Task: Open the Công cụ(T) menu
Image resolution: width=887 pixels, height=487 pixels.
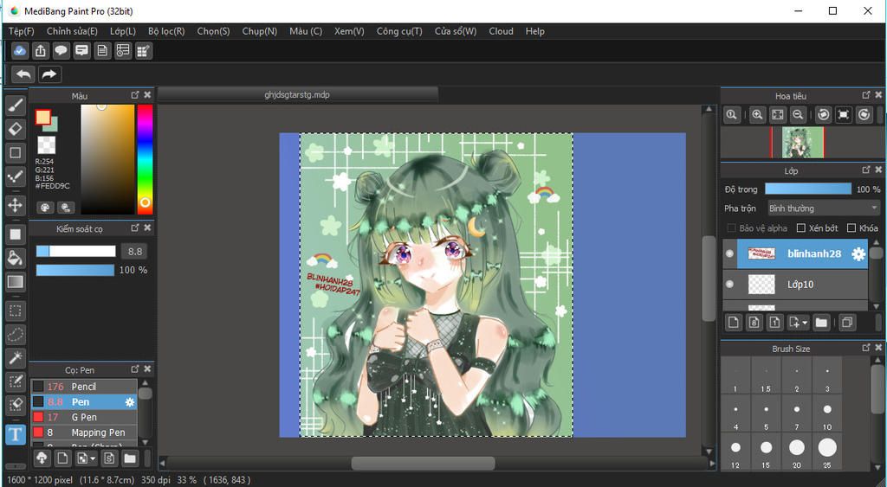Action: tap(399, 31)
